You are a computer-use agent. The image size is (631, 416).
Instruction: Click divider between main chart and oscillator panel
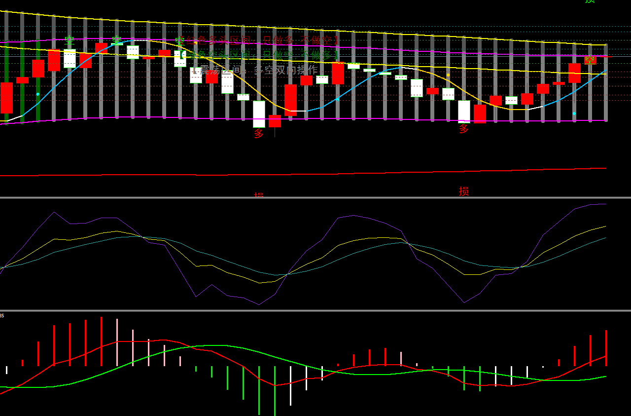(x=315, y=197)
